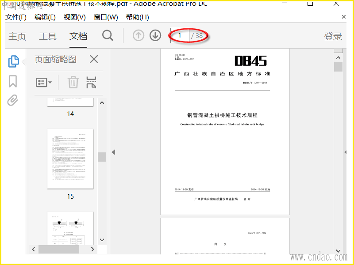
Task: Click the thumbnail panel vertical scroll handle
Action: [x=102, y=157]
